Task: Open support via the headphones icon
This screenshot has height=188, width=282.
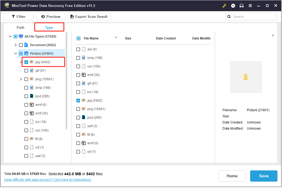Action: tap(242, 6)
